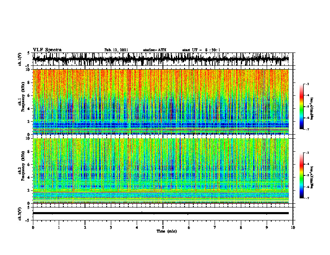Click the time axis tick label "3"
330x255 pixels.
pyautogui.click(x=111, y=227)
